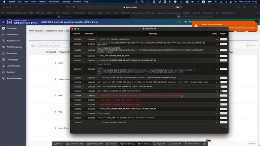This screenshot has width=260, height=146.
Task: Click the Safari address bar
Action: point(130,7)
